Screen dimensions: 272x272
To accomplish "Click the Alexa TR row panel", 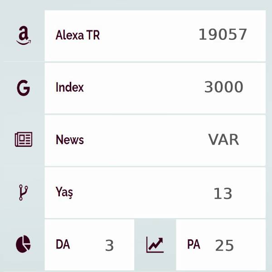I will coord(145,35).
